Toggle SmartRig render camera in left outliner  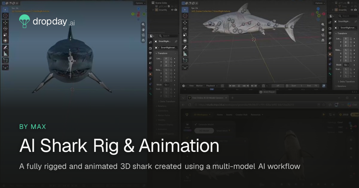coord(176,10)
